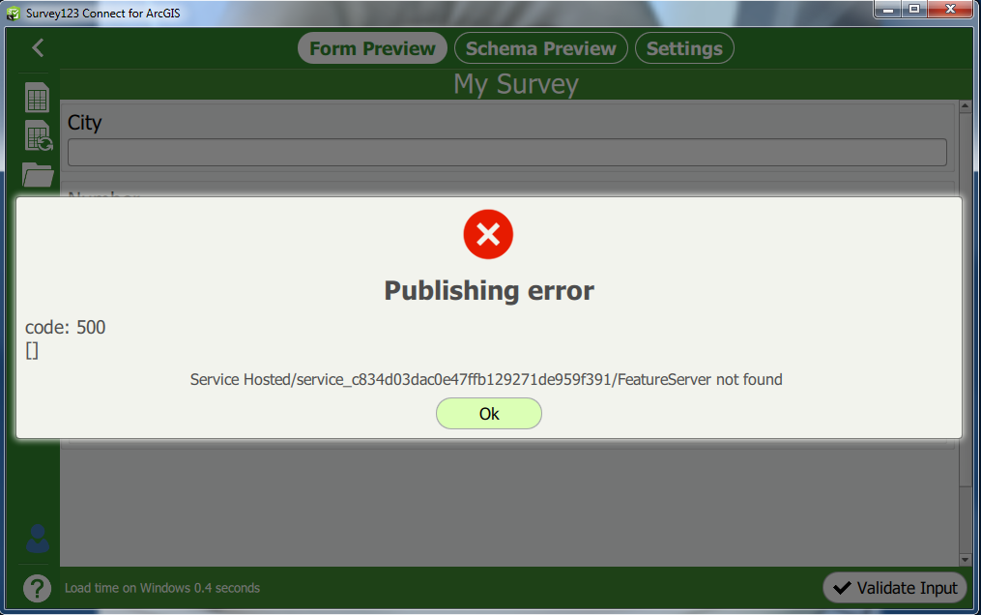
Task: Minimize the Survey123 Connect window
Action: coord(888,10)
